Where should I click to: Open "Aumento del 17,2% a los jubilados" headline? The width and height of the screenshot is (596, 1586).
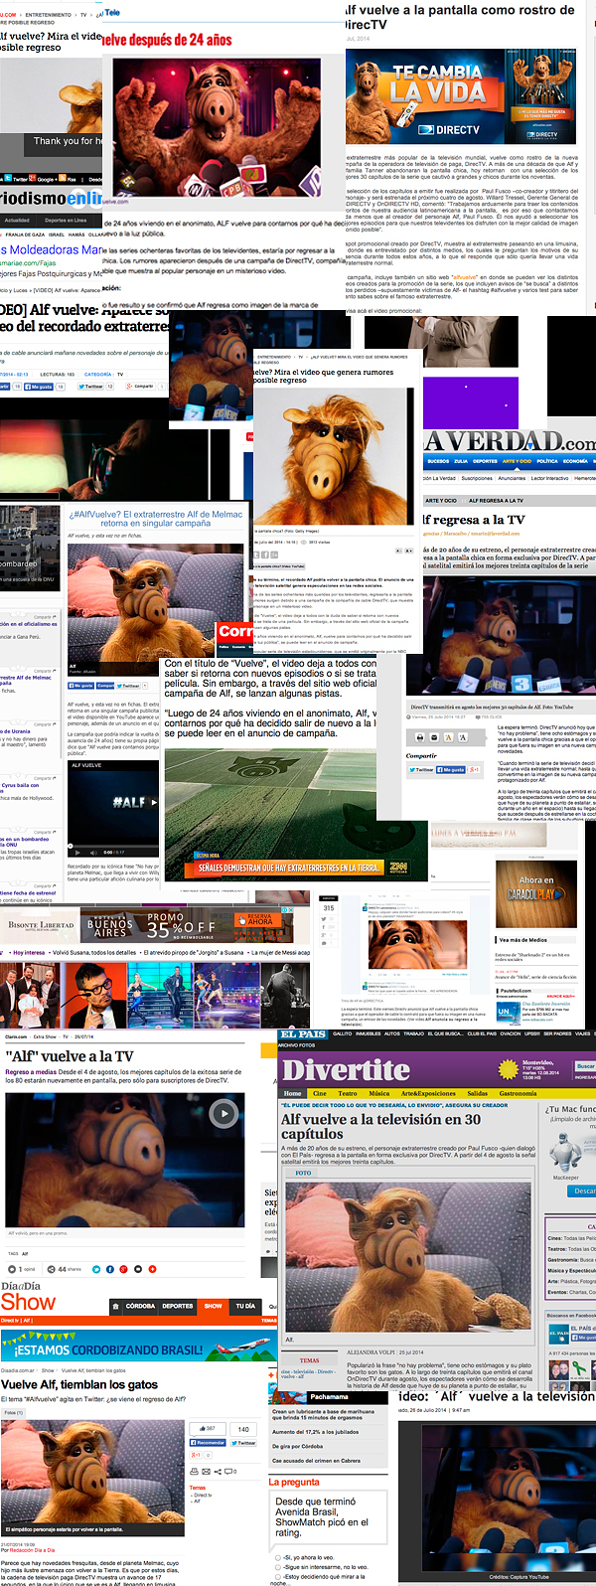coord(317,1432)
